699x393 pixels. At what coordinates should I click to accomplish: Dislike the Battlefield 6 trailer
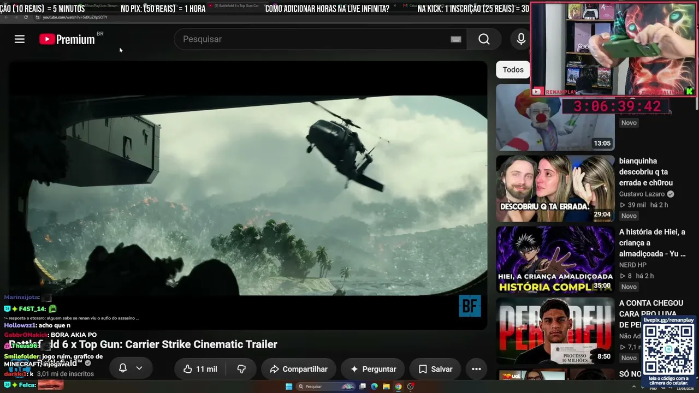[241, 369]
